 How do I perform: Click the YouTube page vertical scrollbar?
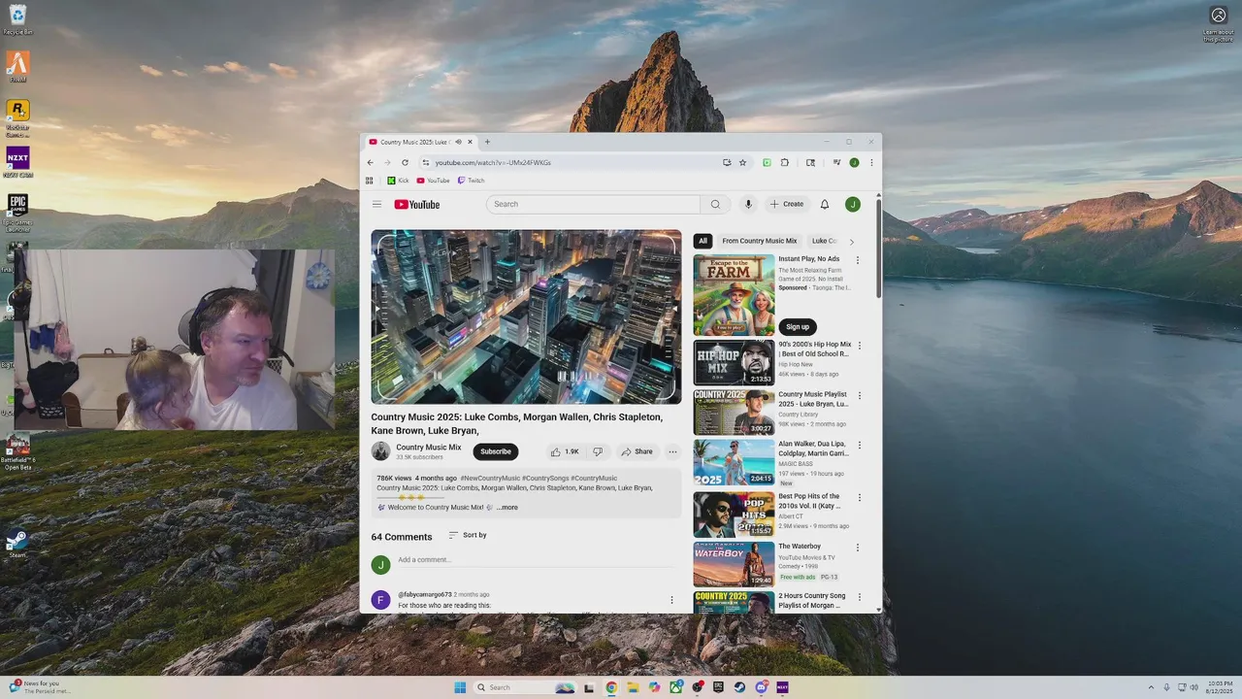879,249
